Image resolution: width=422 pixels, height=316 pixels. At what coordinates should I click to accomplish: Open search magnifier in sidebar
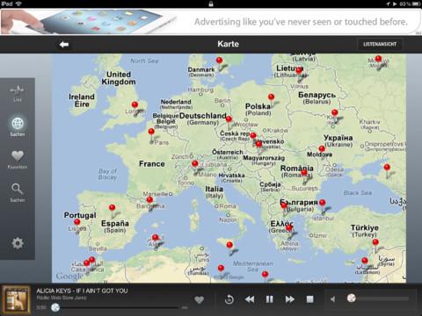[18, 192]
